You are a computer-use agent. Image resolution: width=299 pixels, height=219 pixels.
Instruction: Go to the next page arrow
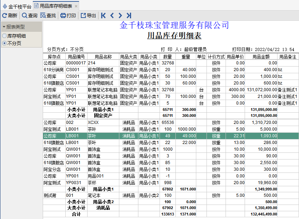click(x=120, y=15)
